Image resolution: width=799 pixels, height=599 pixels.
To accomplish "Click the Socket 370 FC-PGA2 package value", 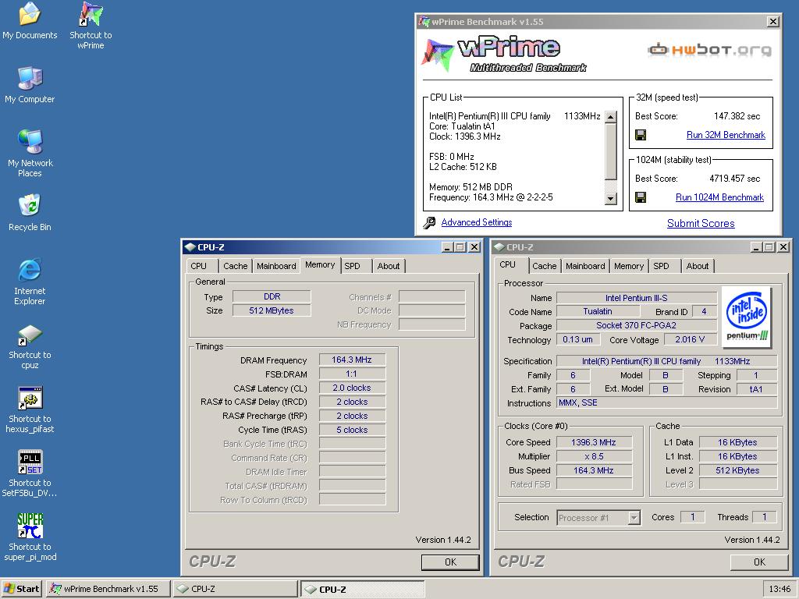I will (x=637, y=325).
